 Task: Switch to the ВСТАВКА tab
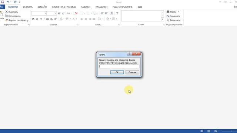coord(28,7)
